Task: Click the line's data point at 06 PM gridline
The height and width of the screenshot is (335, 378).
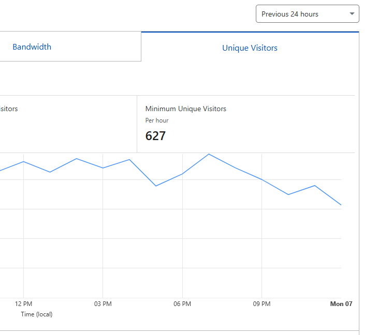Action: (x=182, y=174)
